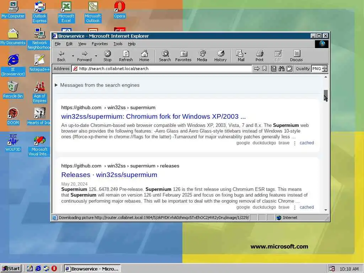This screenshot has width=364, height=273.
Task: Stop the page from loading
Action: [x=107, y=56]
